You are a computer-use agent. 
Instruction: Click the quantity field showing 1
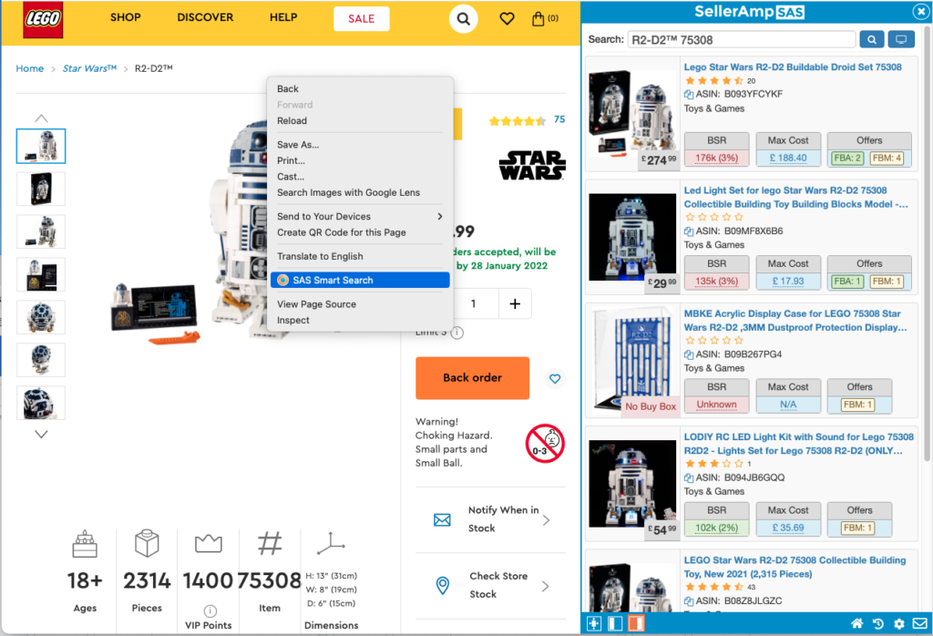coord(473,303)
